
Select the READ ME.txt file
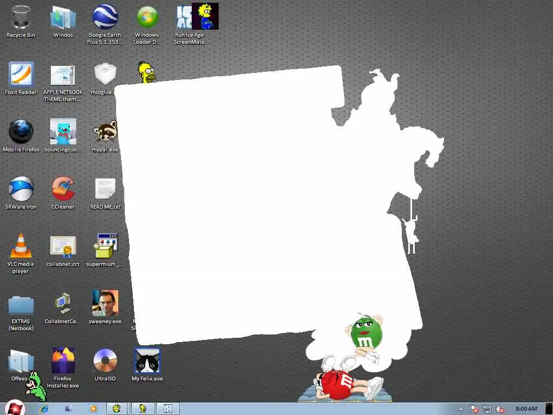click(x=105, y=189)
